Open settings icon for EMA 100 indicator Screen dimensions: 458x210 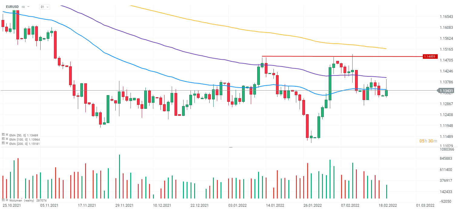coord(3,139)
